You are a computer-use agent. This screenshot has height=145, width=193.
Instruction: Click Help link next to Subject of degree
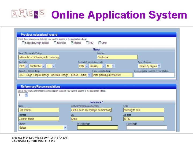click(x=38, y=71)
